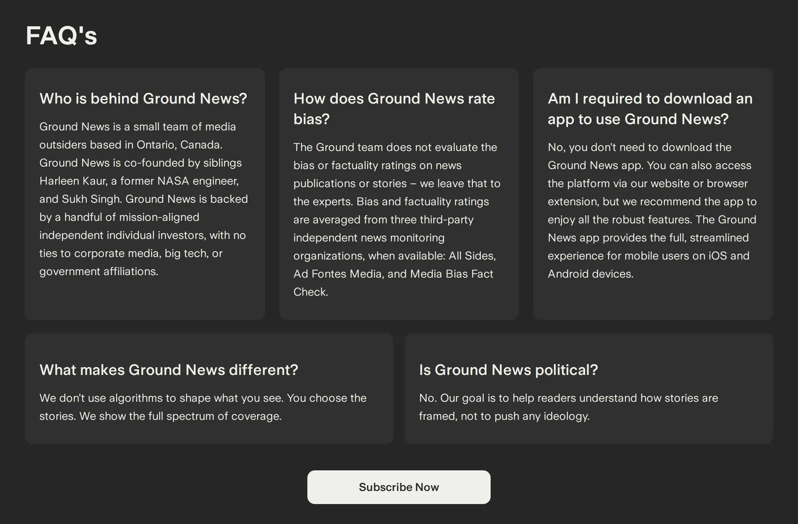Click the answer text "No. Our goal is to help readers"
This screenshot has height=524, width=798.
tap(569, 407)
